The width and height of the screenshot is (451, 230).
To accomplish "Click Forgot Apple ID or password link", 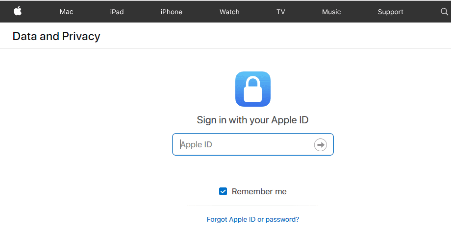I will pyautogui.click(x=253, y=219).
